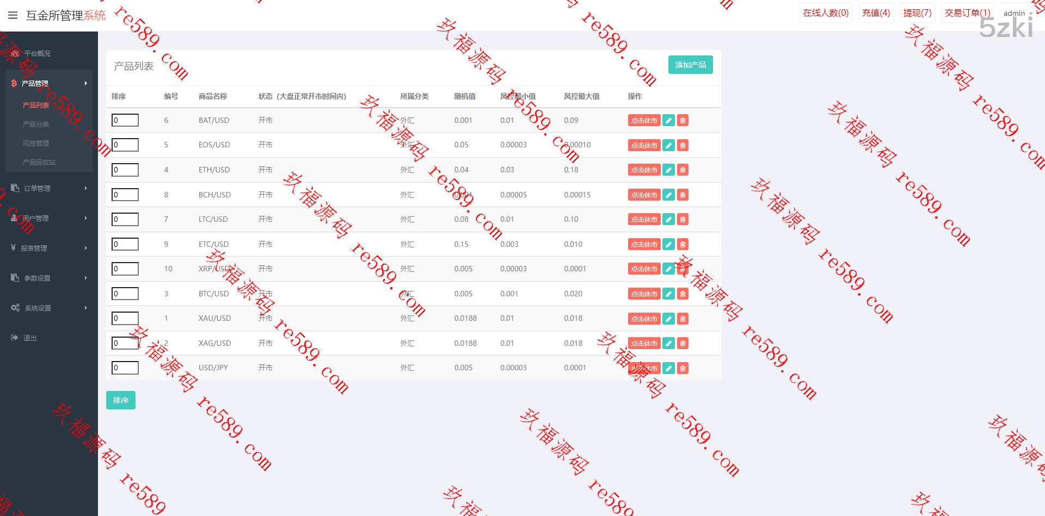Click the sort order input for XRP/USD
The image size is (1045, 516).
(x=125, y=269)
